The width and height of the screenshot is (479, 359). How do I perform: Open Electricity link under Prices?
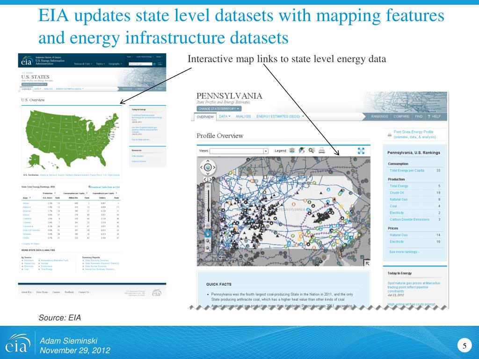click(x=397, y=242)
